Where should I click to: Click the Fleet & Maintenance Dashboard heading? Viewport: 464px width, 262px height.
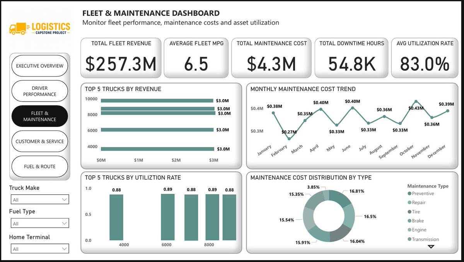[151, 14]
